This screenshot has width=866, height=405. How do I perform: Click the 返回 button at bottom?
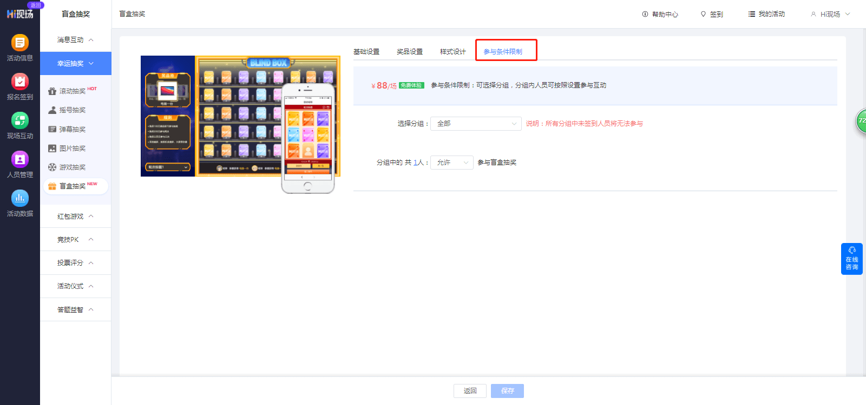pyautogui.click(x=470, y=391)
